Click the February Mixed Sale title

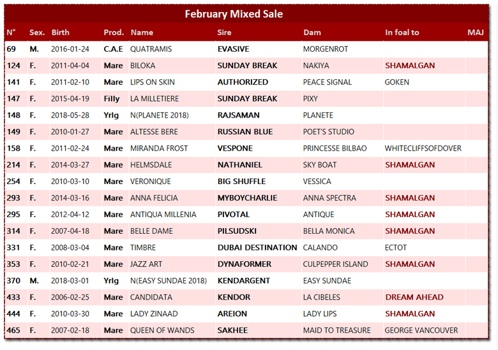(x=234, y=13)
